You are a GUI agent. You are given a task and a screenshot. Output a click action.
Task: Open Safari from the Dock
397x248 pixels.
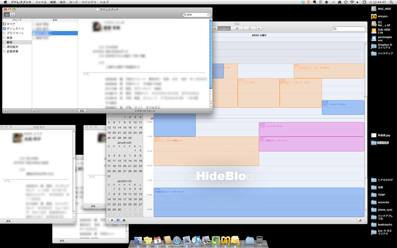(177, 240)
